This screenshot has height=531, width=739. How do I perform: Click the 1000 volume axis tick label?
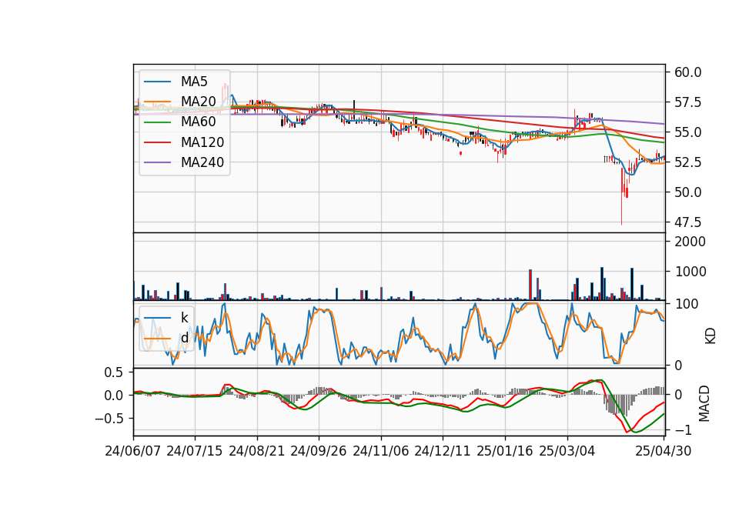[x=690, y=272]
